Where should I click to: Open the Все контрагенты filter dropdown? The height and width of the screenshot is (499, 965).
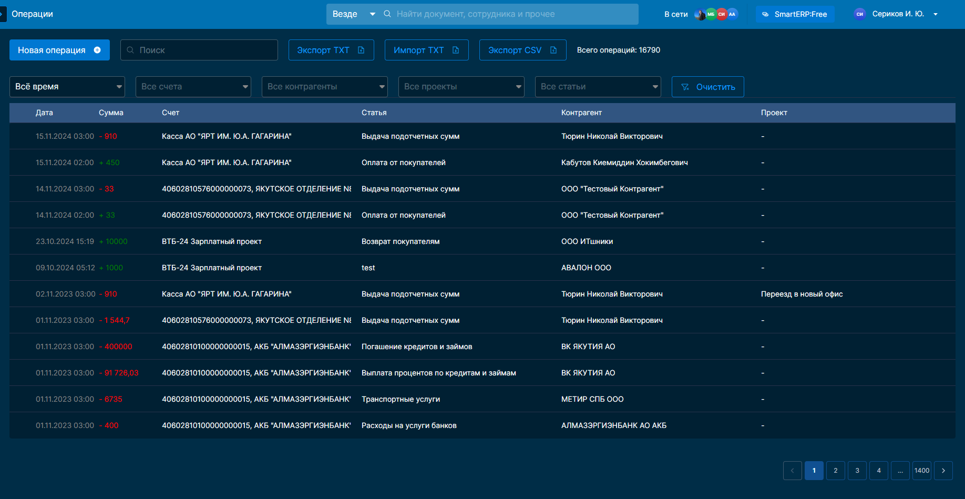(x=325, y=87)
